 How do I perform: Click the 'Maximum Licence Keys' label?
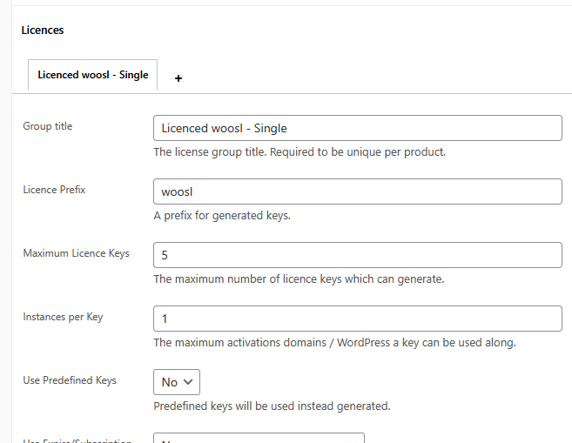76,253
